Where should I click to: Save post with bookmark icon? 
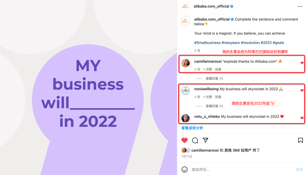[300, 140]
